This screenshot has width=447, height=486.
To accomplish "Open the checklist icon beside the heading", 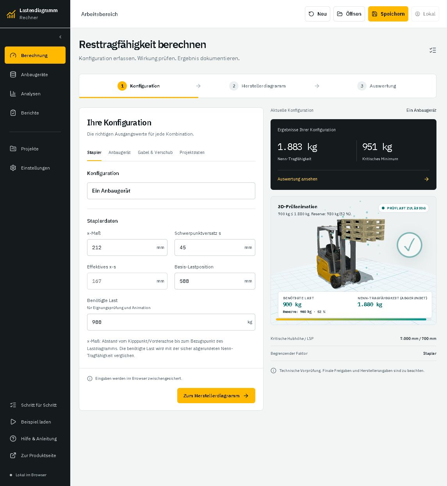I will coord(433,50).
